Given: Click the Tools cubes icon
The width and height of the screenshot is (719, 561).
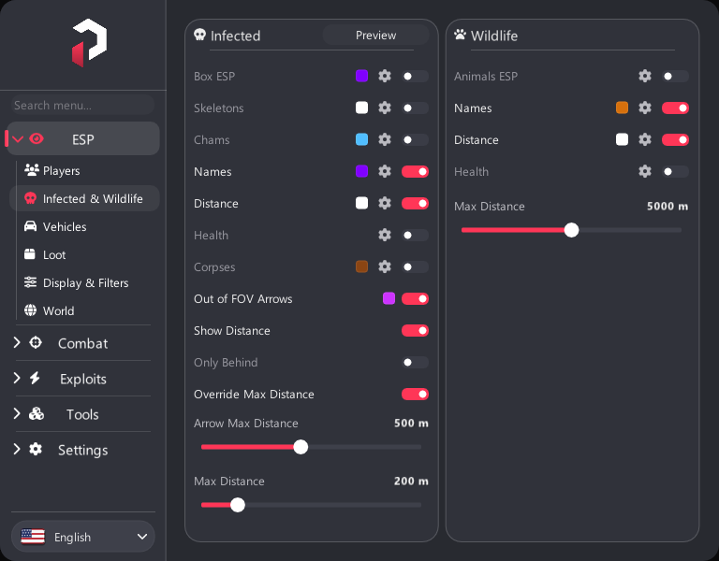Looking at the screenshot, I should pos(37,413).
